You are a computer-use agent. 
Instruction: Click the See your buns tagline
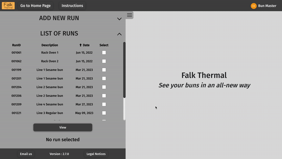pos(204,85)
